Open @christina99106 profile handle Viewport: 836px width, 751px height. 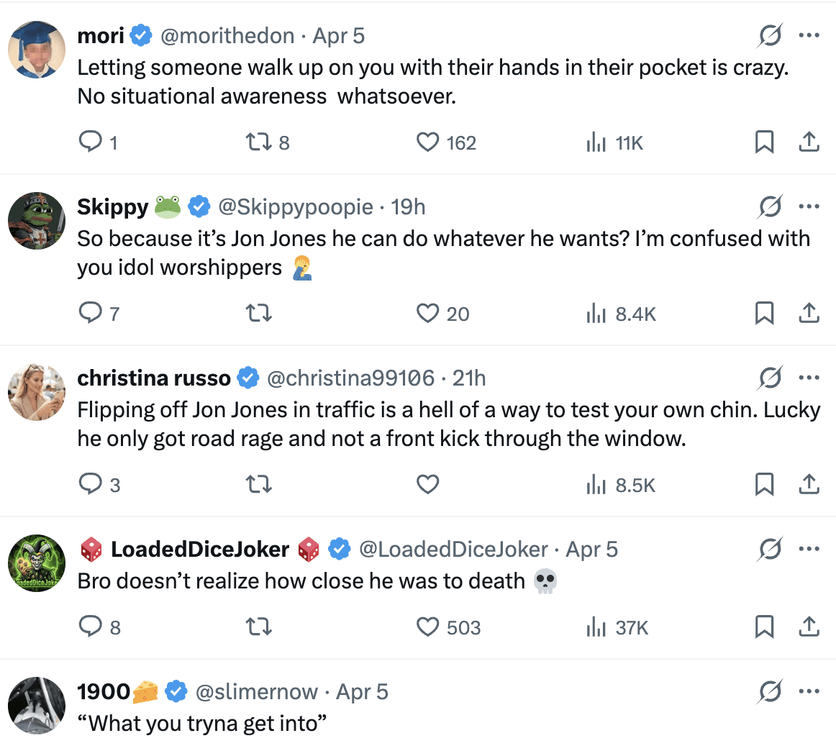[x=350, y=378]
